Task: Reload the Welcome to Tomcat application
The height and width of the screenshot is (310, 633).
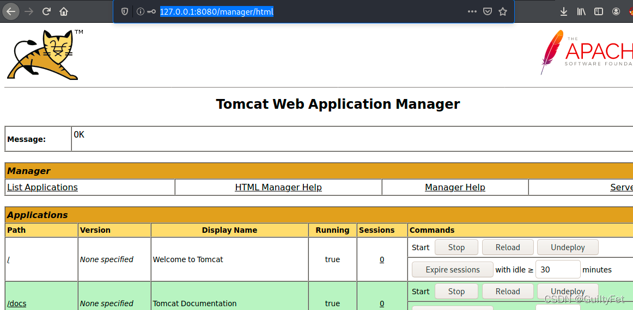Action: pyautogui.click(x=508, y=247)
